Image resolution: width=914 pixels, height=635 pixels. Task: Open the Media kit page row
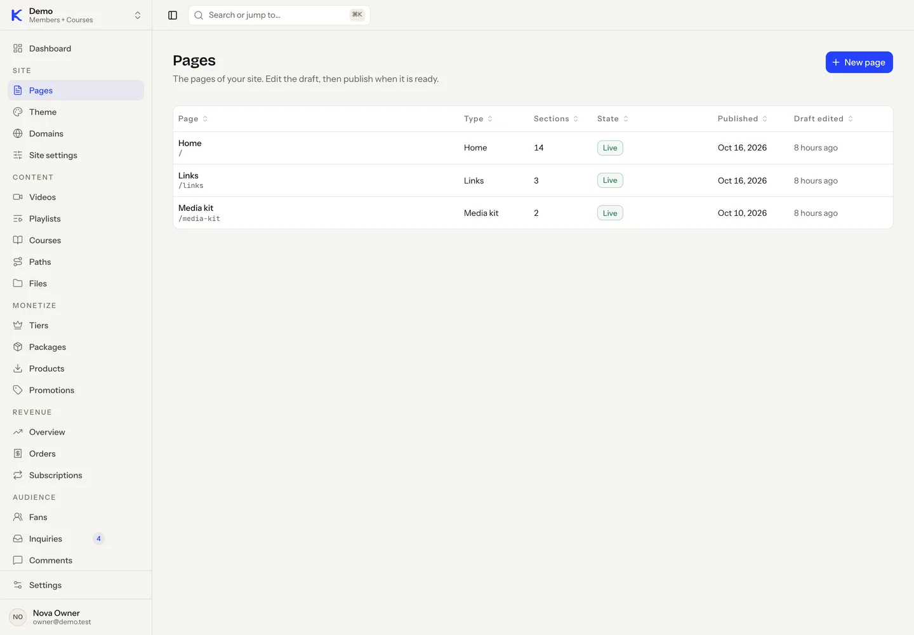(533, 213)
